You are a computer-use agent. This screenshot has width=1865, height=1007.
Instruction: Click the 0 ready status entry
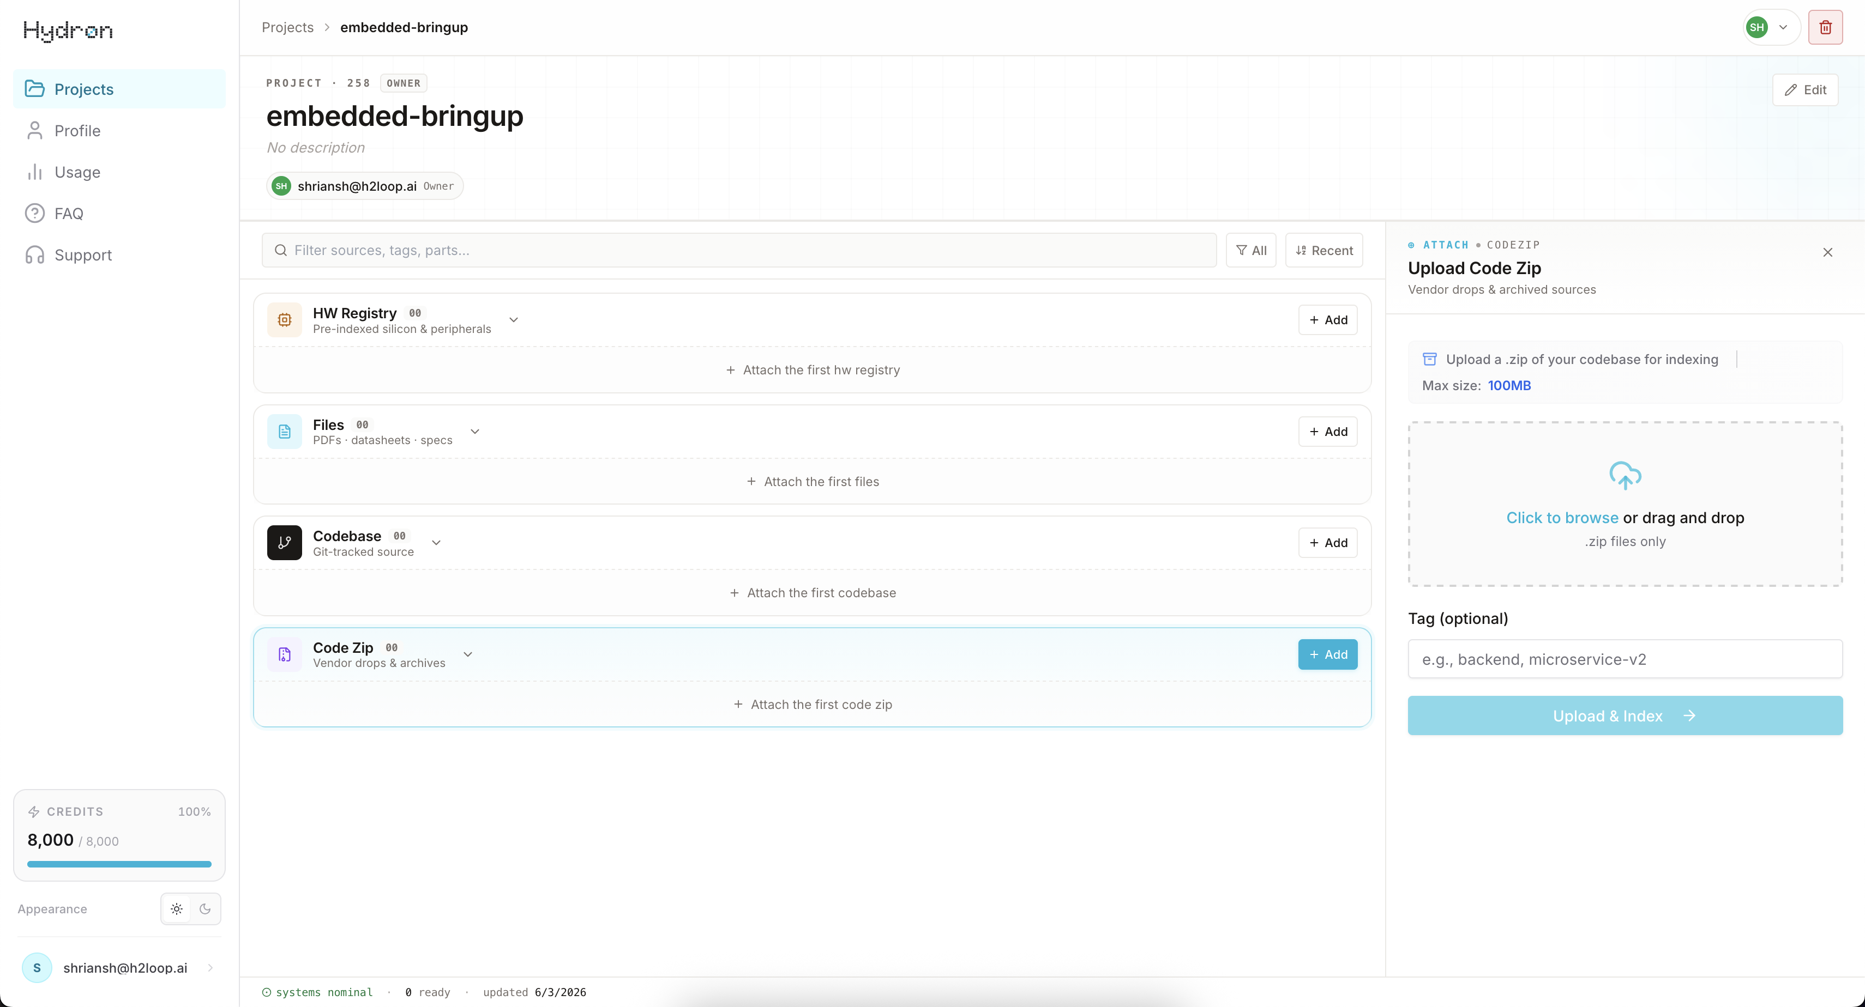click(427, 992)
